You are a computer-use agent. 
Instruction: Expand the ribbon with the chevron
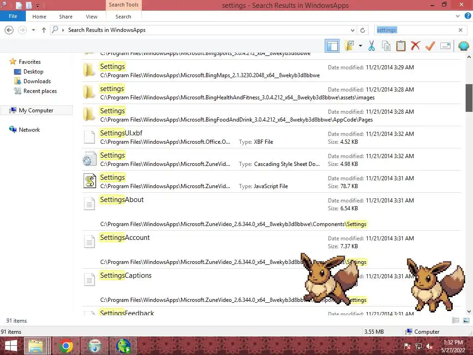458,16
